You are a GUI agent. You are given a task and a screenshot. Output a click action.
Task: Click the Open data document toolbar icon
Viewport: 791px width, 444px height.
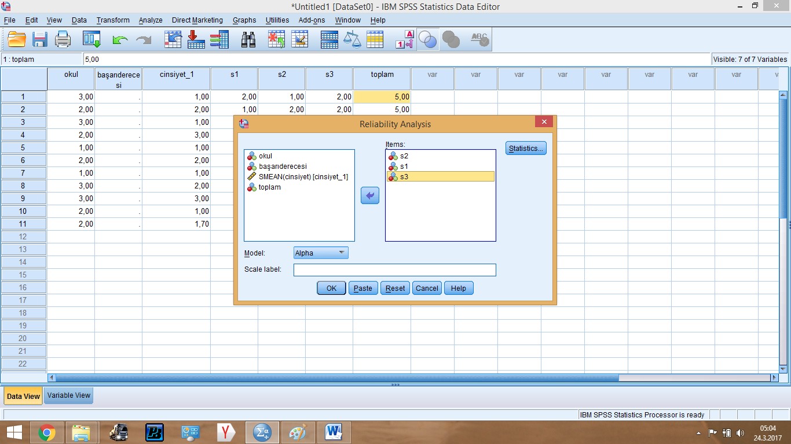[17, 39]
